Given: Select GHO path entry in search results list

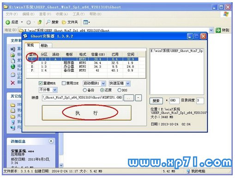Looking at the screenshot, I should (x=177, y=51).
